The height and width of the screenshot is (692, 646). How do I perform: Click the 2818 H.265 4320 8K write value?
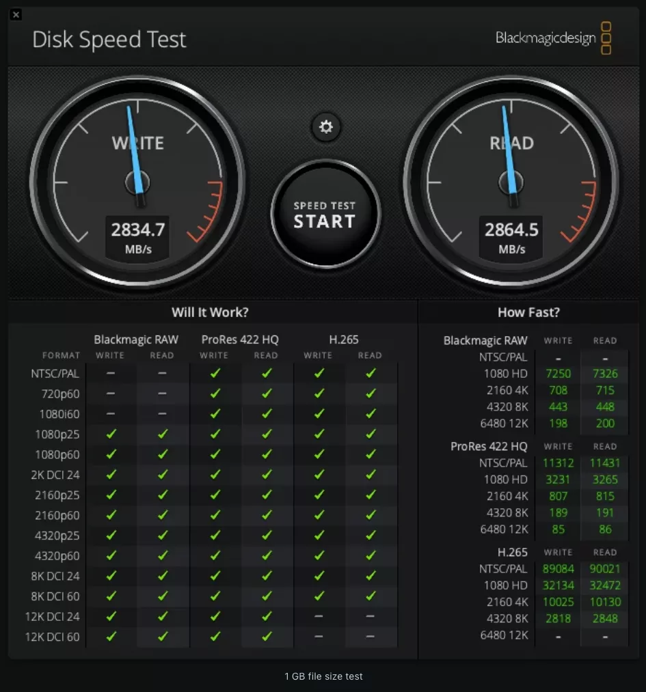558,619
